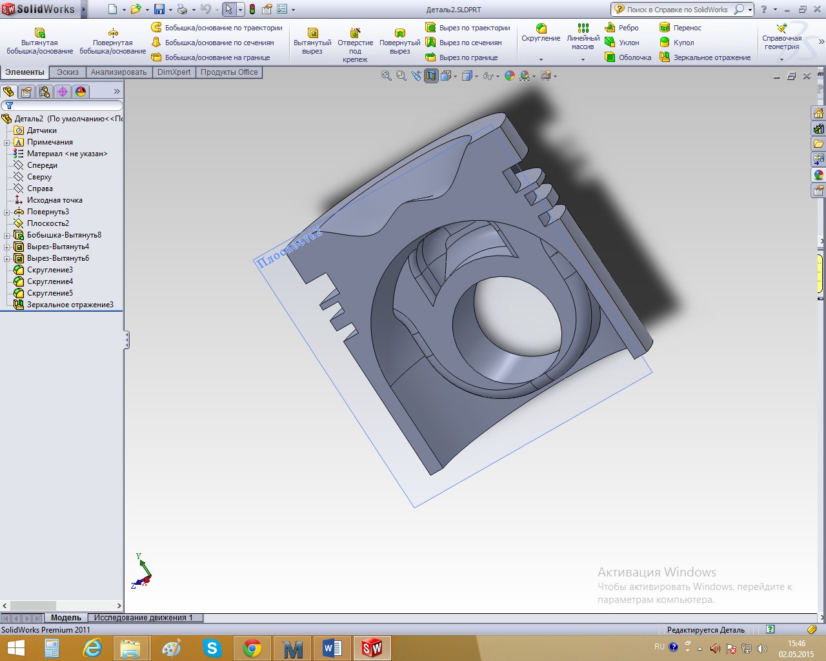Click the Перенос tool
Image resolution: width=826 pixels, height=661 pixels.
tap(680, 28)
